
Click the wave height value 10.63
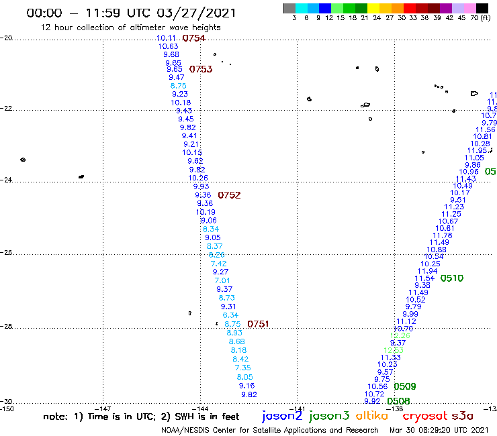169,46
